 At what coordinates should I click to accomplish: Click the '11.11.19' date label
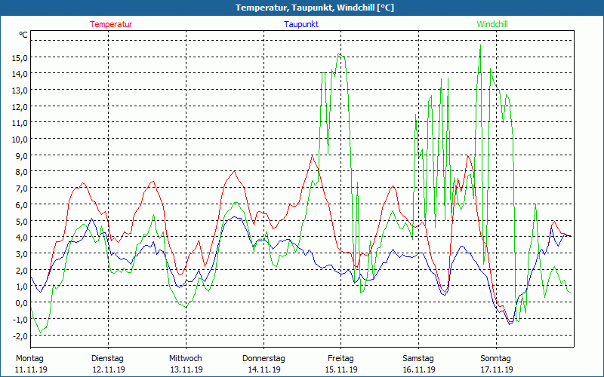click(x=31, y=369)
